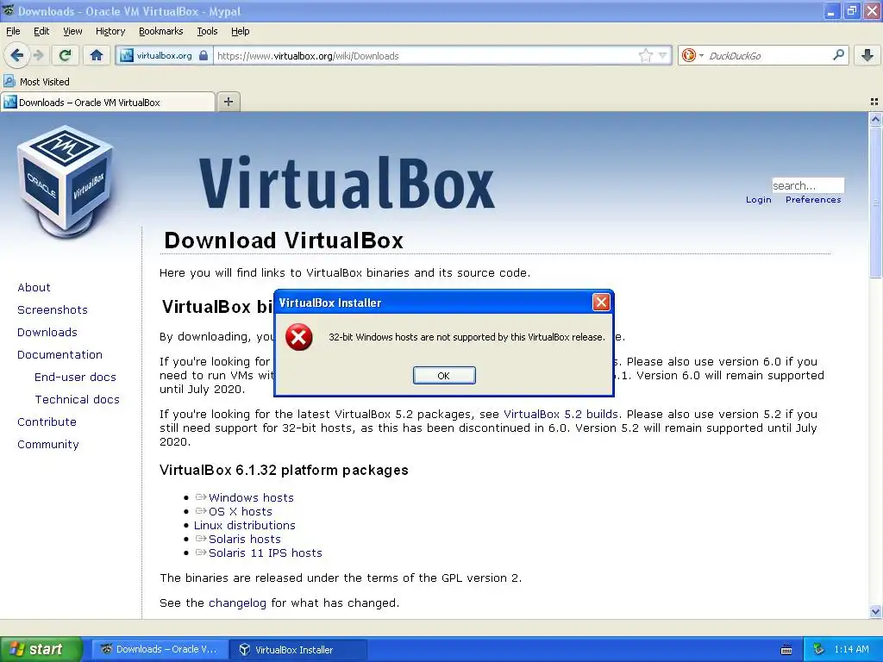Bookmark this page with the star icon

(x=645, y=55)
